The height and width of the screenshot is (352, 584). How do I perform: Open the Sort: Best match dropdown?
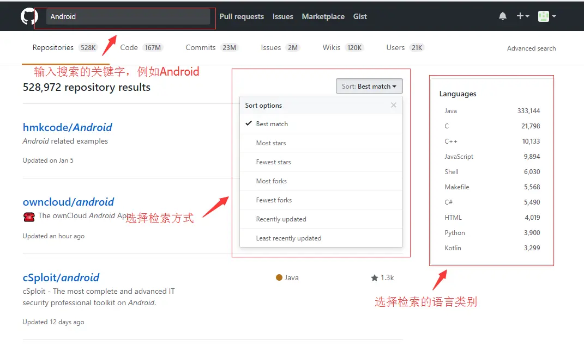[369, 85]
